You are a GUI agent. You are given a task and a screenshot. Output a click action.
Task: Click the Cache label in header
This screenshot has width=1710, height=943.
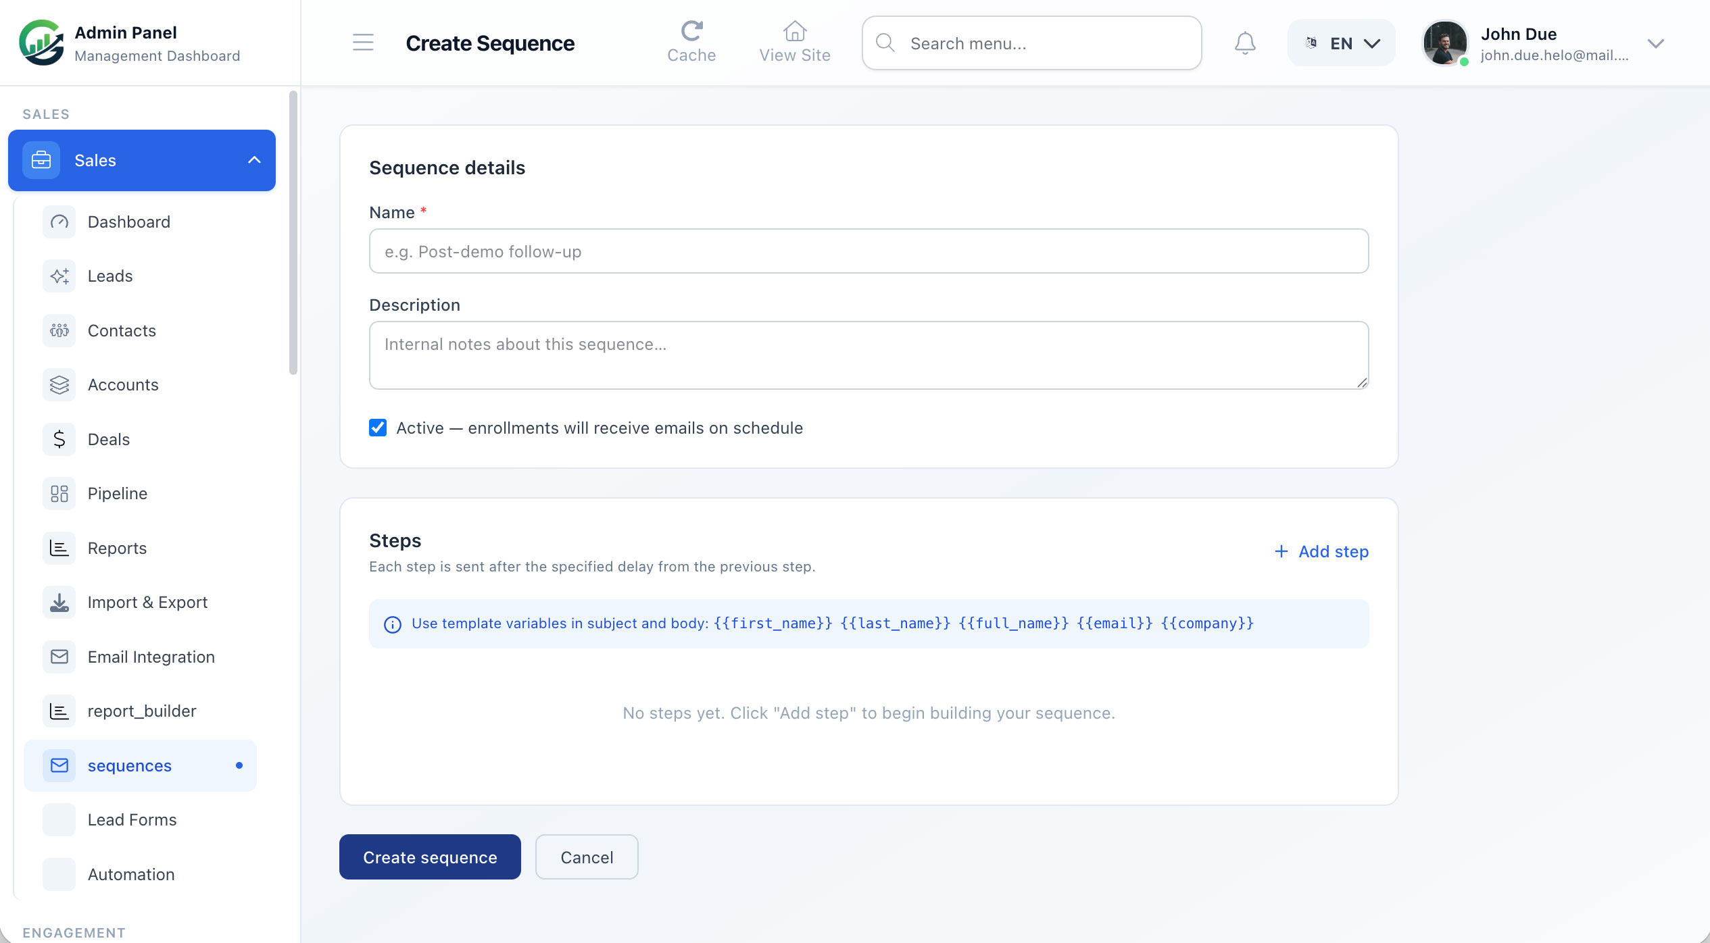(x=691, y=55)
